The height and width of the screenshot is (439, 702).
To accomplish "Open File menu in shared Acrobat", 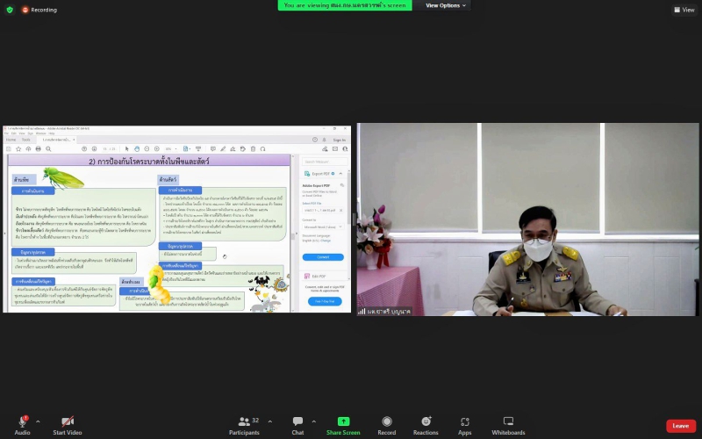I will pos(6,133).
